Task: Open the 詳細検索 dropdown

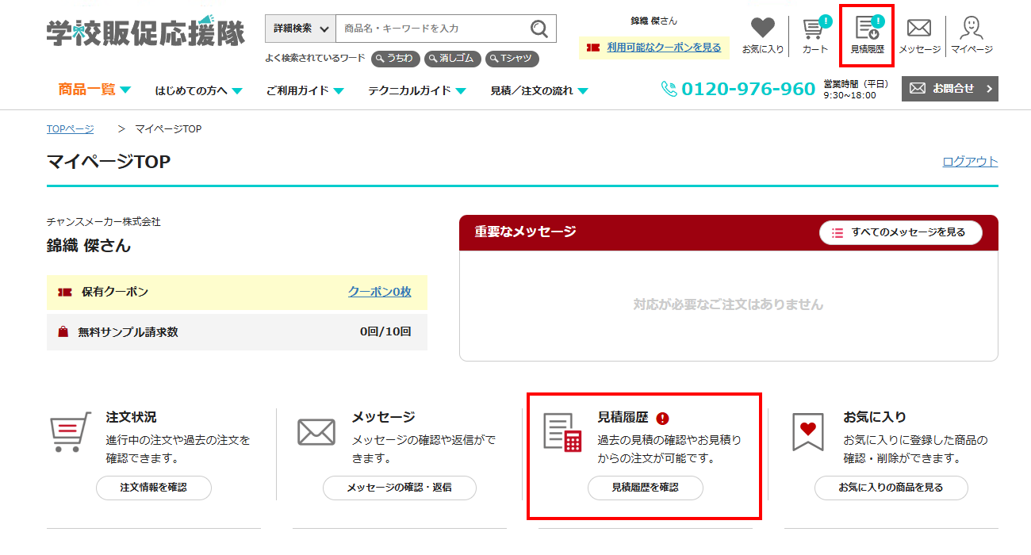Action: (301, 29)
